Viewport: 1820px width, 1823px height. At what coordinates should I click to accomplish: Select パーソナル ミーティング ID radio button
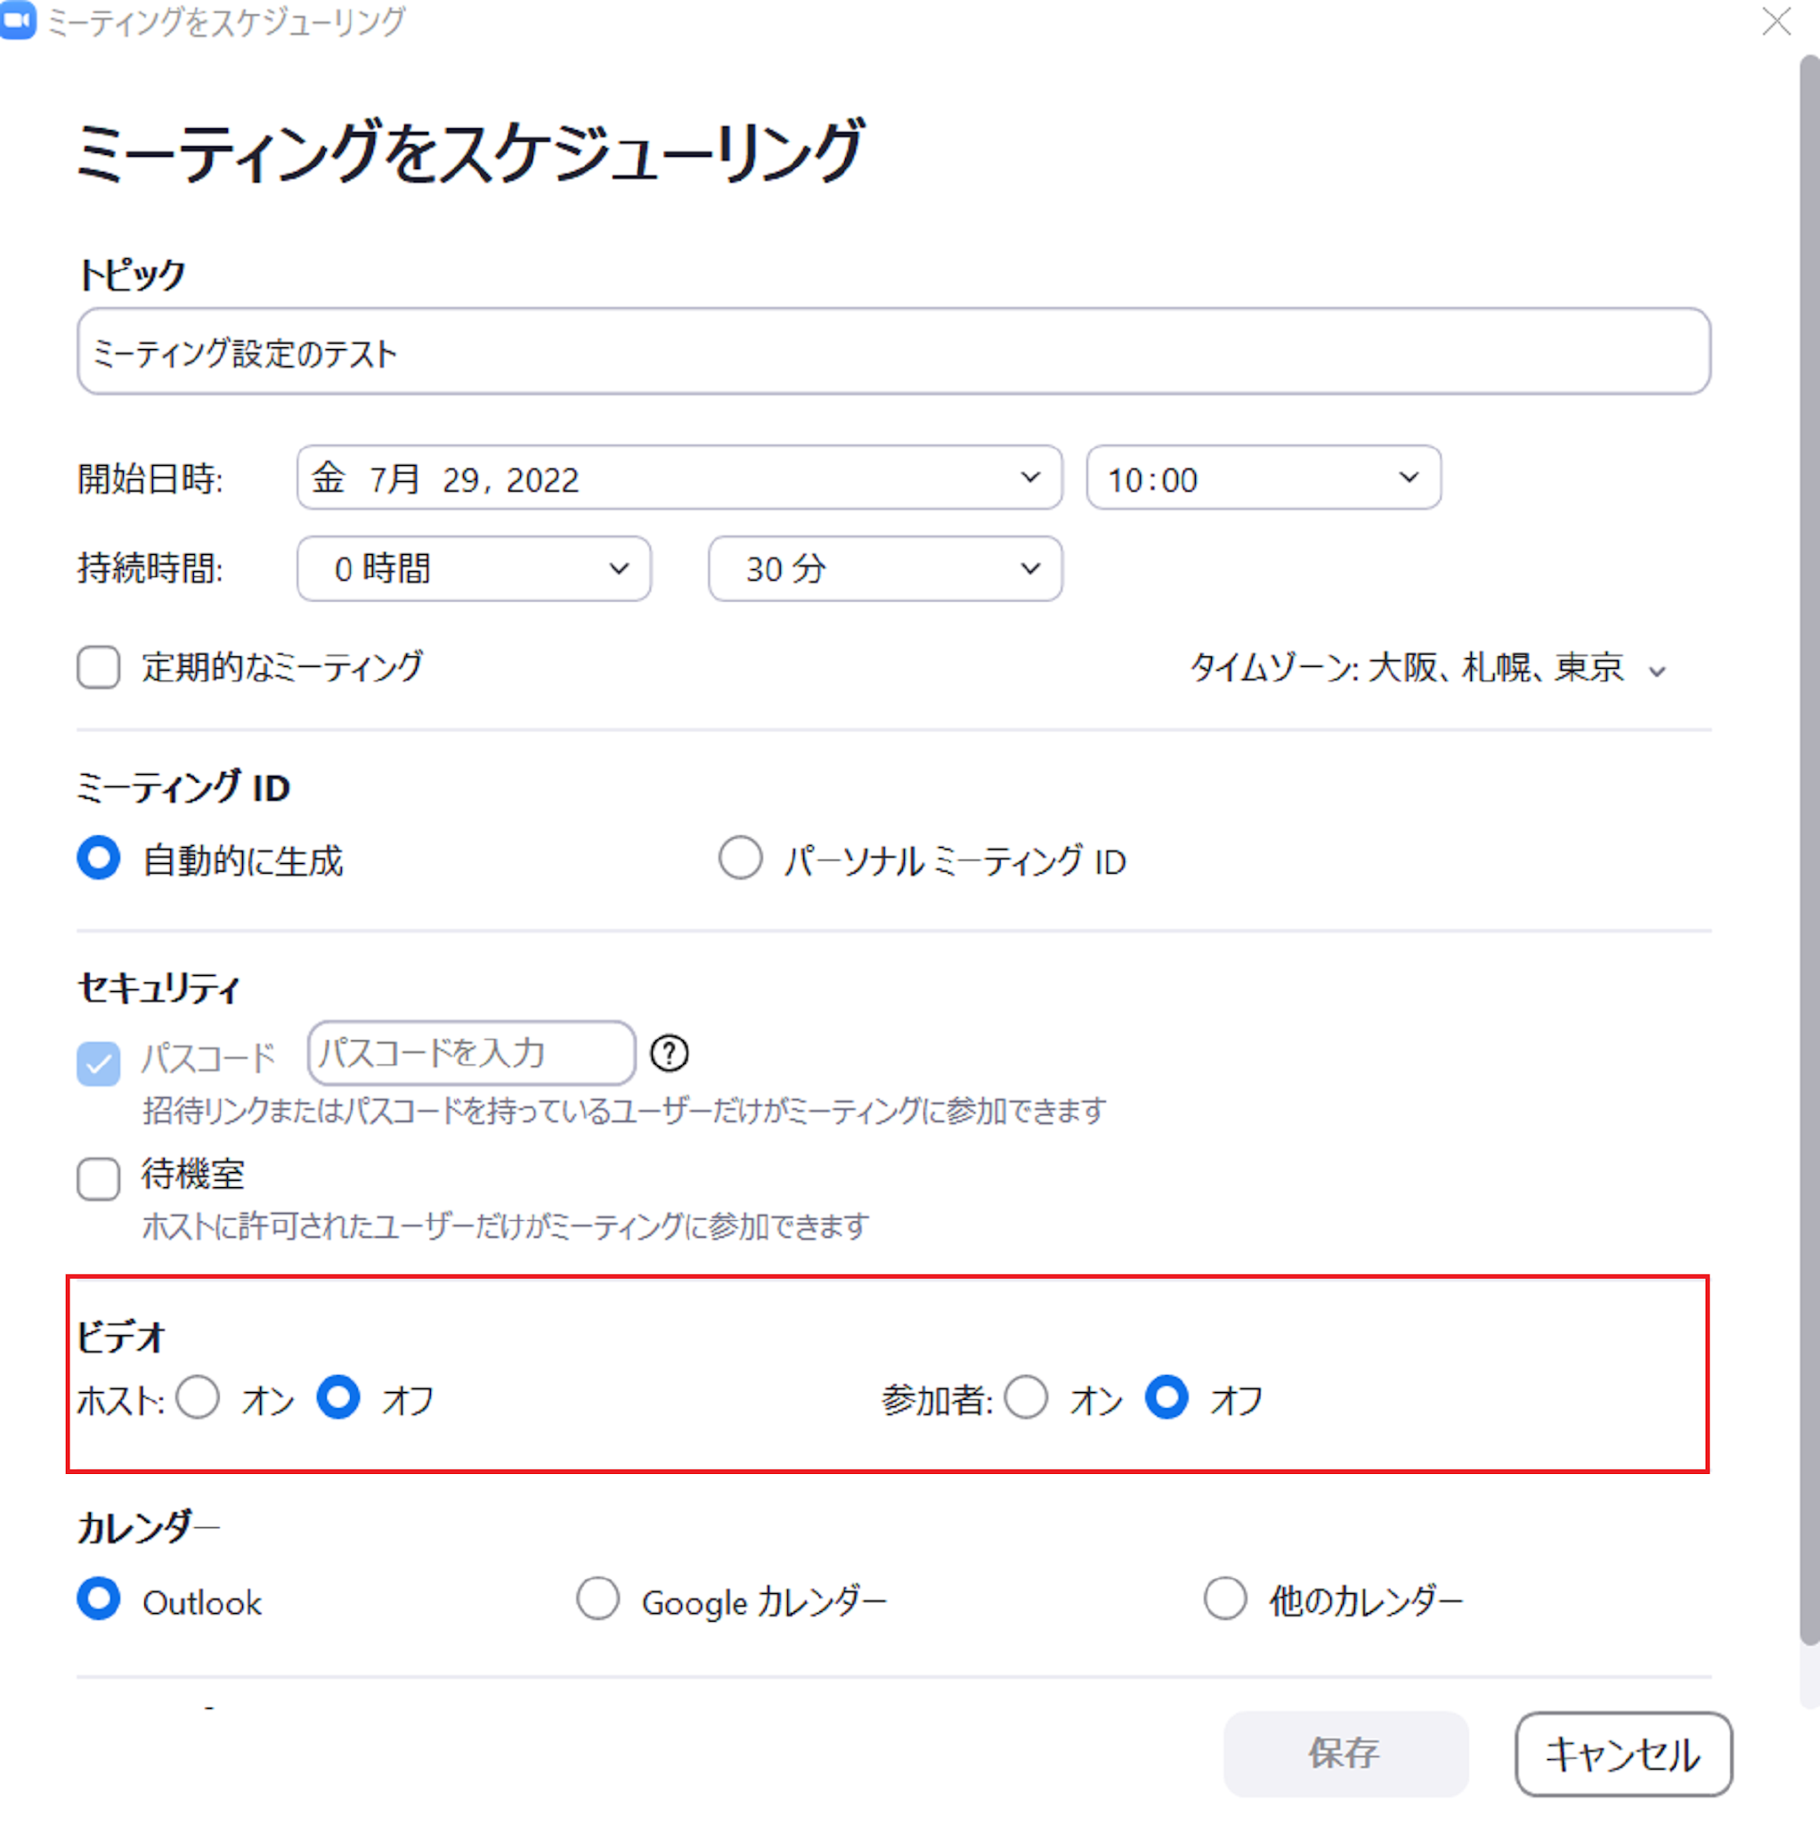point(741,859)
